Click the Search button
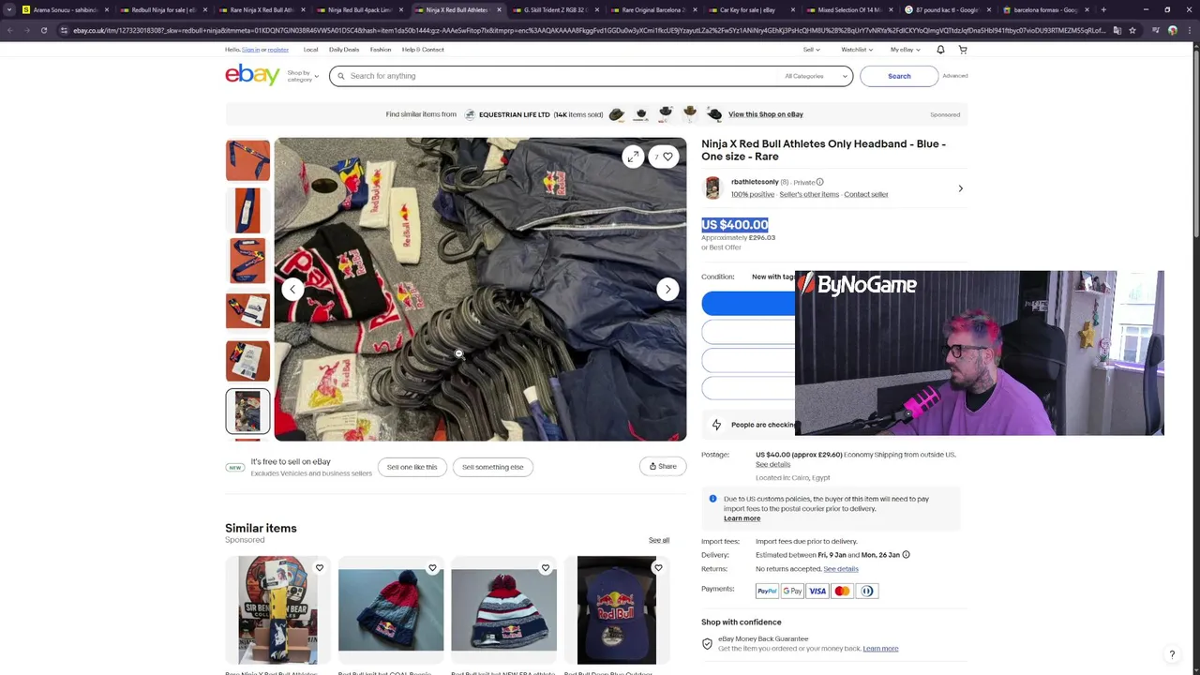This screenshot has width=1200, height=675. (899, 76)
